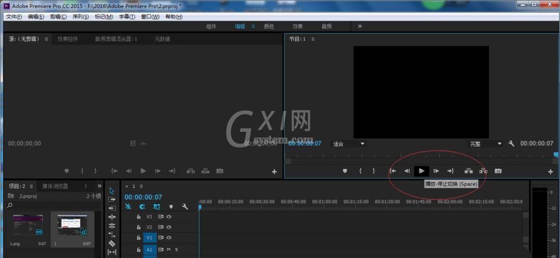Open the 完整 playback resolution dropdown
This screenshot has width=560, height=258.
(x=486, y=144)
